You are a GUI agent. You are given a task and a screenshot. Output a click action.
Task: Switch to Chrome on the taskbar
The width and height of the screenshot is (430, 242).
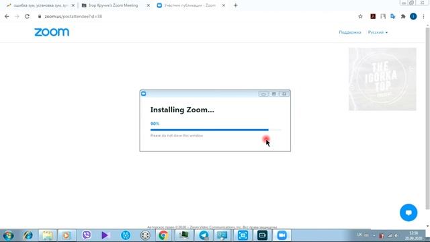point(163,235)
